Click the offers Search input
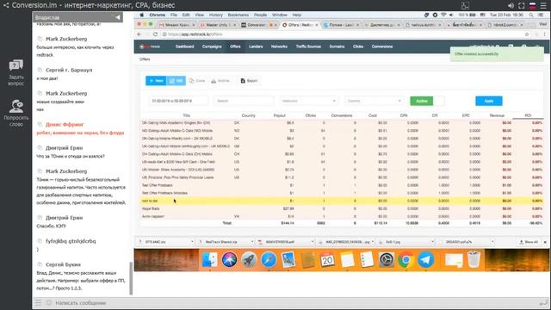551x310 pixels. (x=243, y=101)
